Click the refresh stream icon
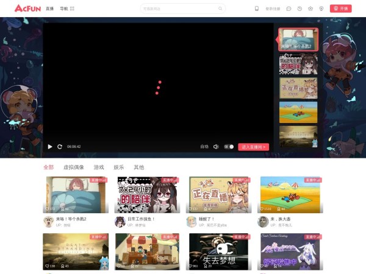The width and height of the screenshot is (366, 274). pyautogui.click(x=60, y=147)
